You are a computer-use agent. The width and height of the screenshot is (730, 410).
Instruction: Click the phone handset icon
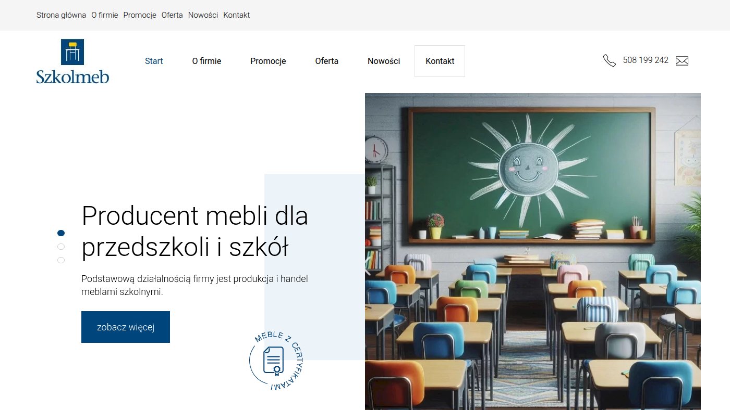pyautogui.click(x=609, y=60)
